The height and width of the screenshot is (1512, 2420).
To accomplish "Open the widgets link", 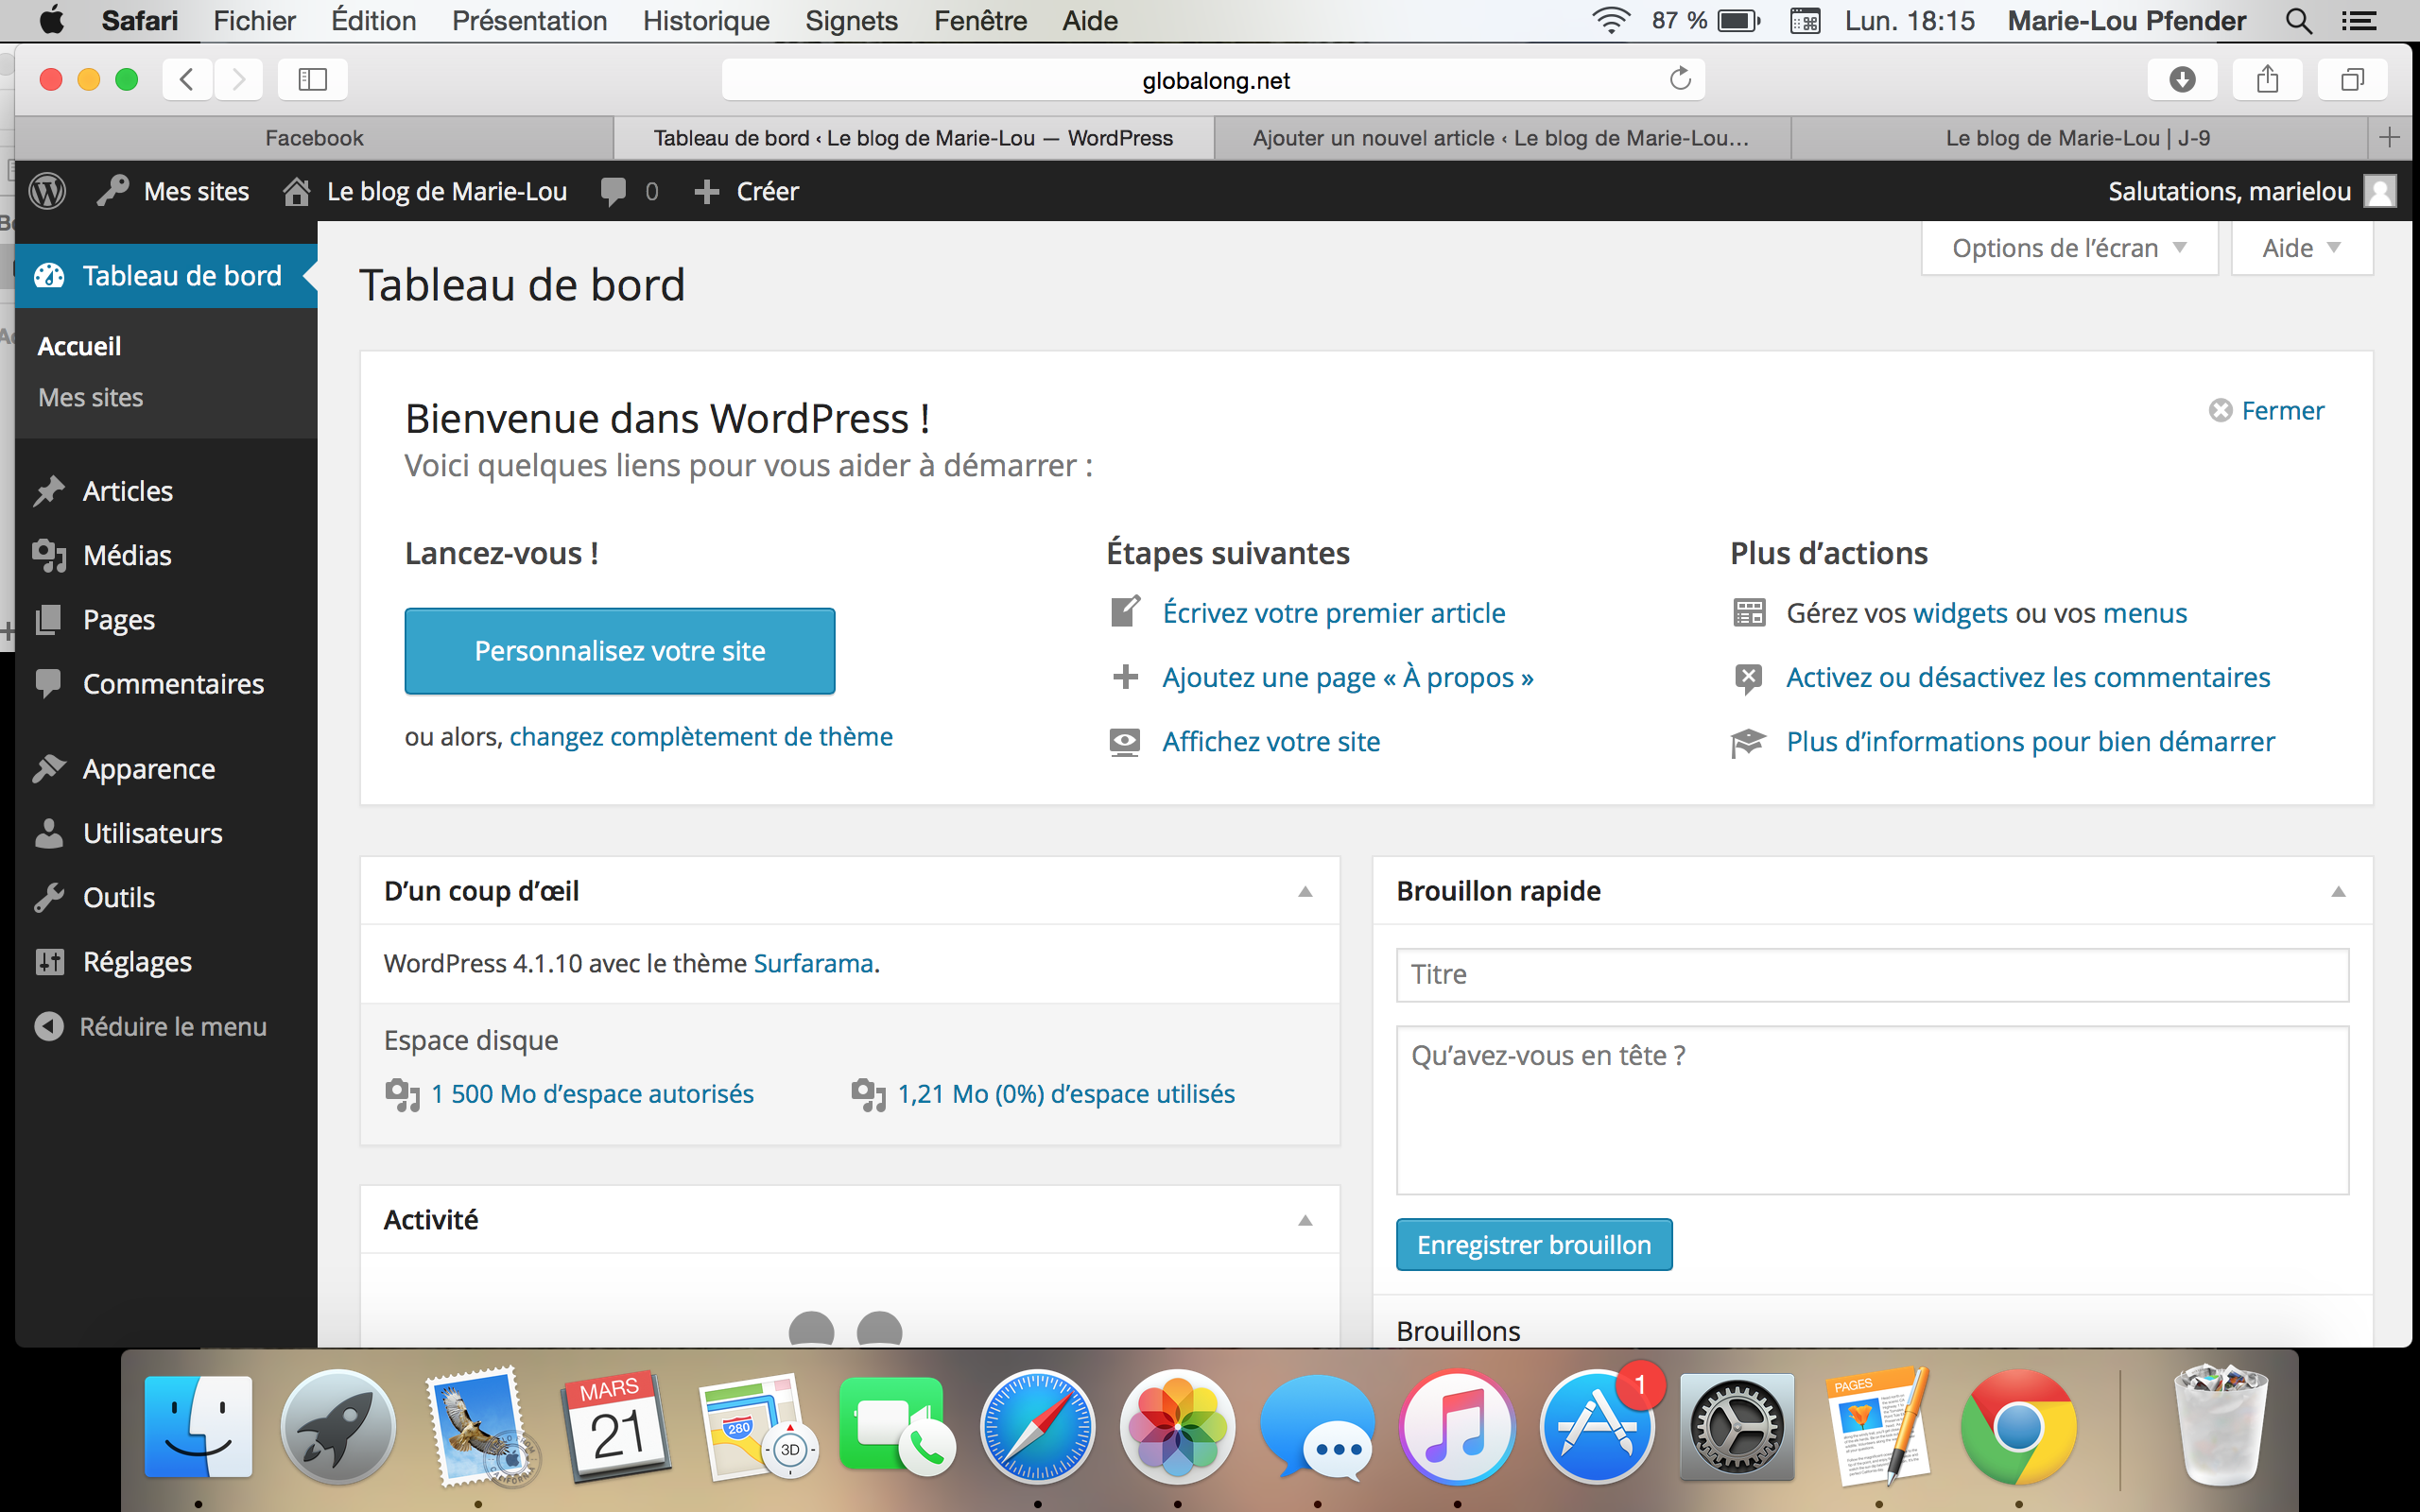I will click(1959, 613).
